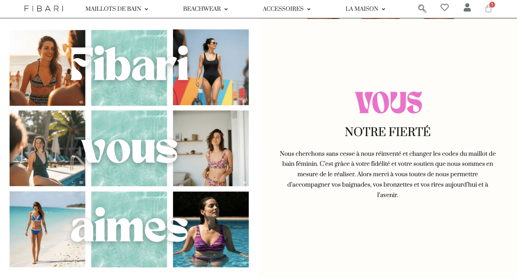Open La Maison menu item
Screen dimensions: 517x280
(x=362, y=9)
